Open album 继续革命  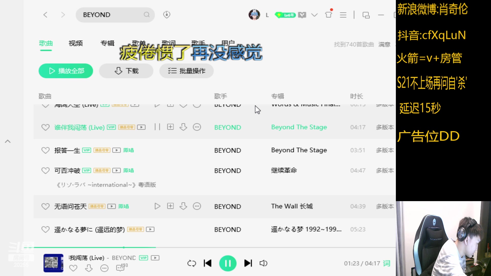284,170
